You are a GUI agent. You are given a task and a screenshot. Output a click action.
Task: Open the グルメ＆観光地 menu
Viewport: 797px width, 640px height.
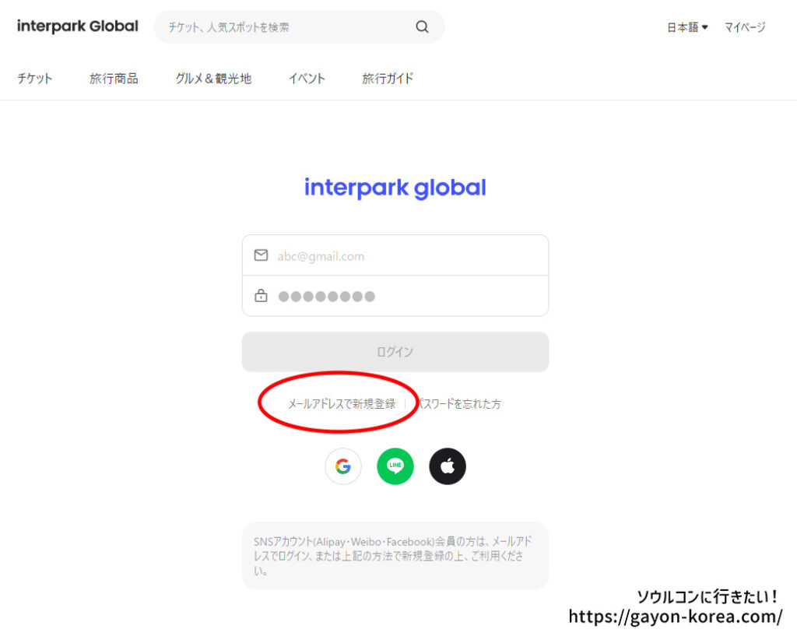click(x=213, y=79)
